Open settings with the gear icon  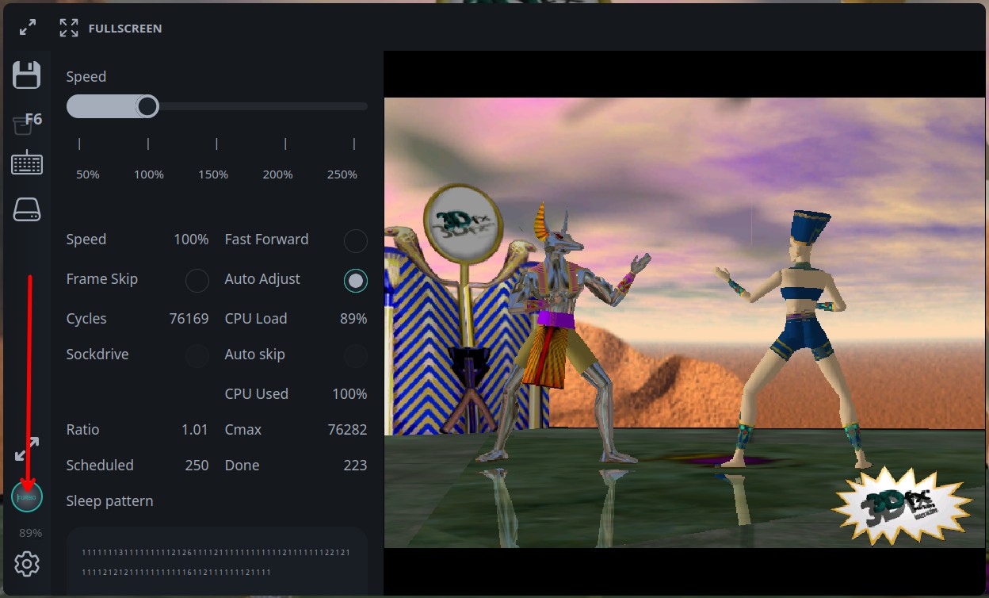pyautogui.click(x=27, y=564)
